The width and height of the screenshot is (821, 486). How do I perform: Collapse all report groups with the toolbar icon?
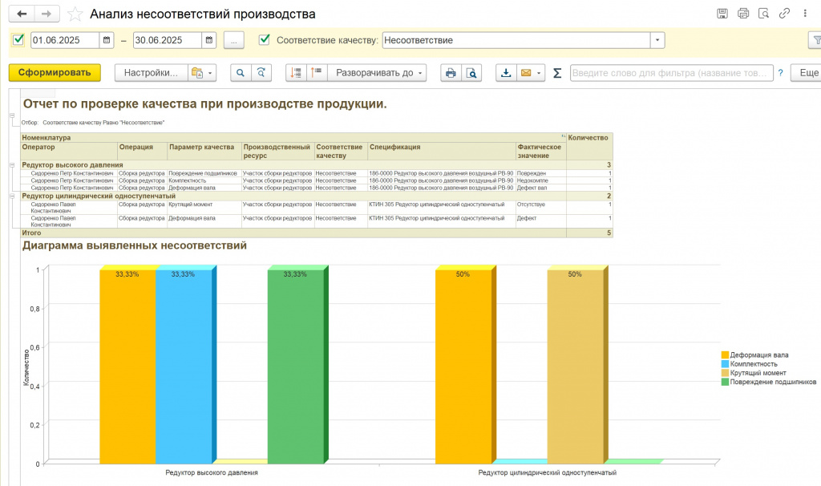tap(296, 73)
